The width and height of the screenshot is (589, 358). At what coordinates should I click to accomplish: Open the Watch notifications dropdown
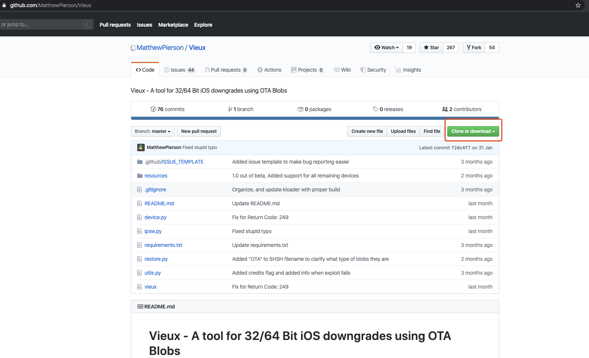coord(386,48)
